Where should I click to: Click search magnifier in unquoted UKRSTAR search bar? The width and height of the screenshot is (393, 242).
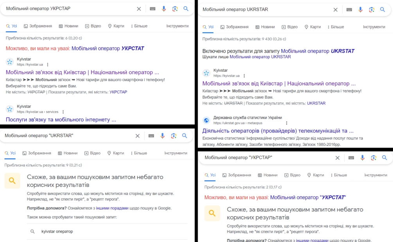[x=382, y=10]
